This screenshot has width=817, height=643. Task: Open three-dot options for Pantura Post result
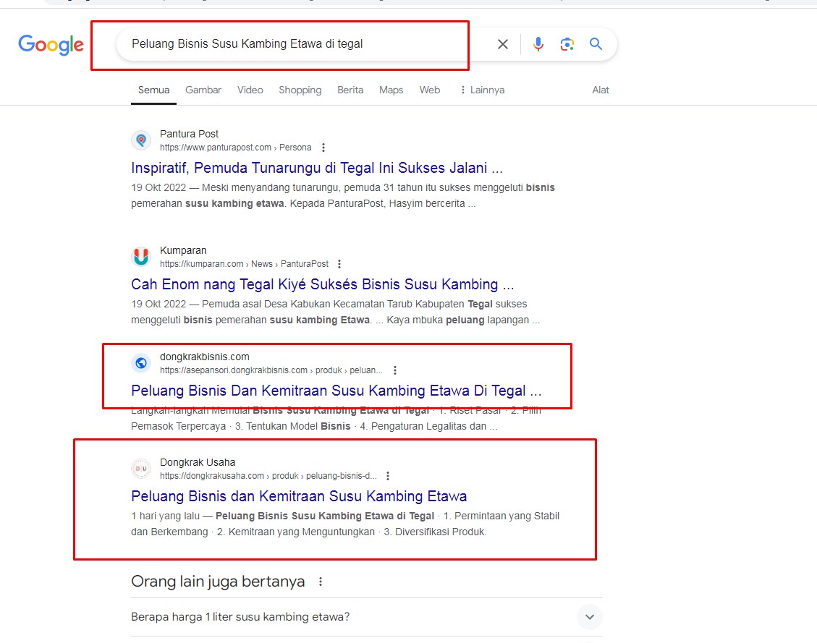[x=323, y=148]
